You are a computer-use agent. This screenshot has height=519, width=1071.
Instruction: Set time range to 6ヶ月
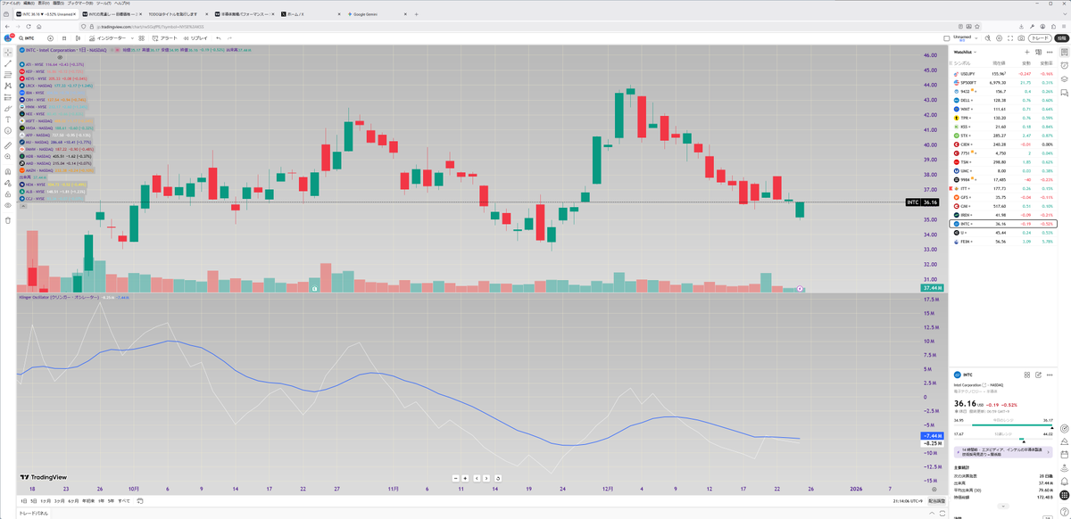coord(73,501)
